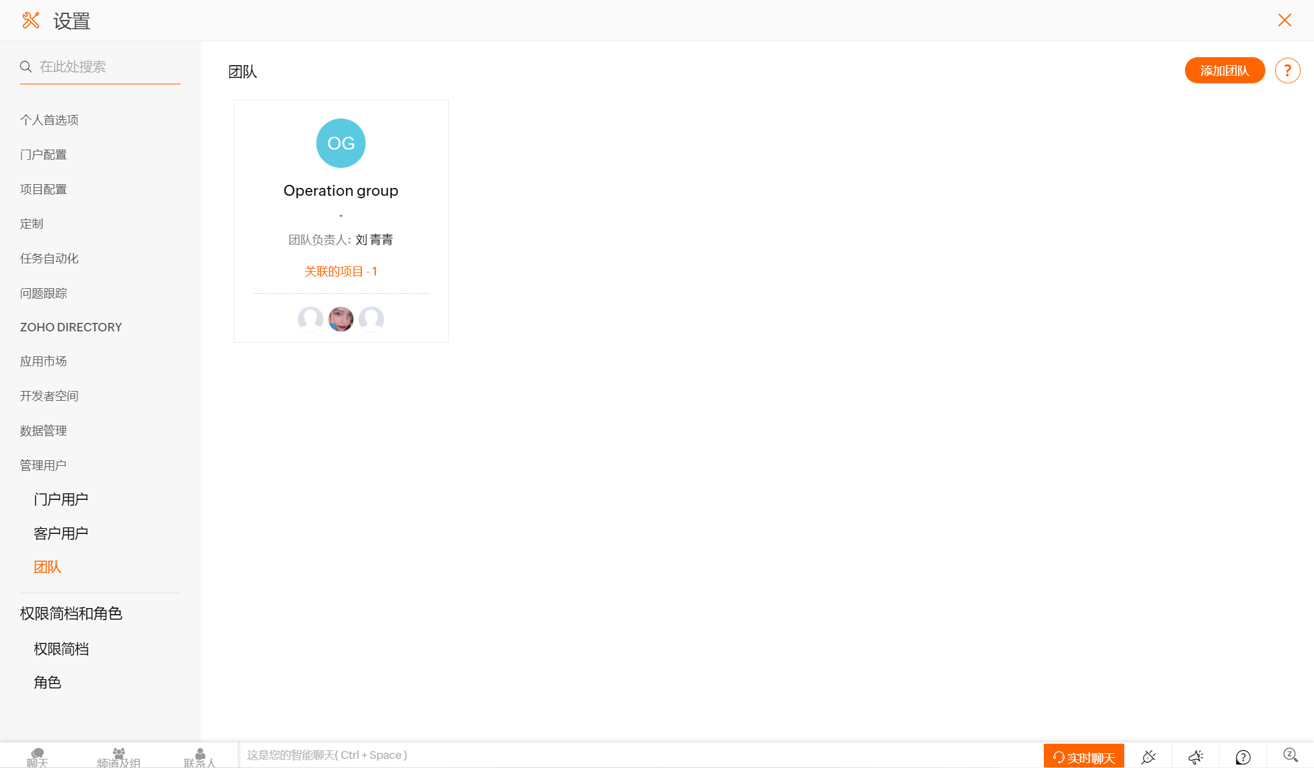Image resolution: width=1314 pixels, height=768 pixels.
Task: Click the OG team avatar circle
Action: [341, 143]
